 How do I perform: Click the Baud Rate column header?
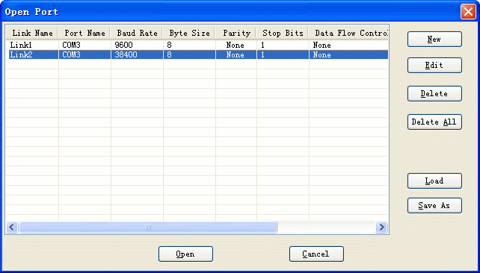(137, 33)
